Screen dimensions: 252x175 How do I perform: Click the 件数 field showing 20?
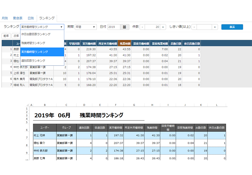click(152, 27)
